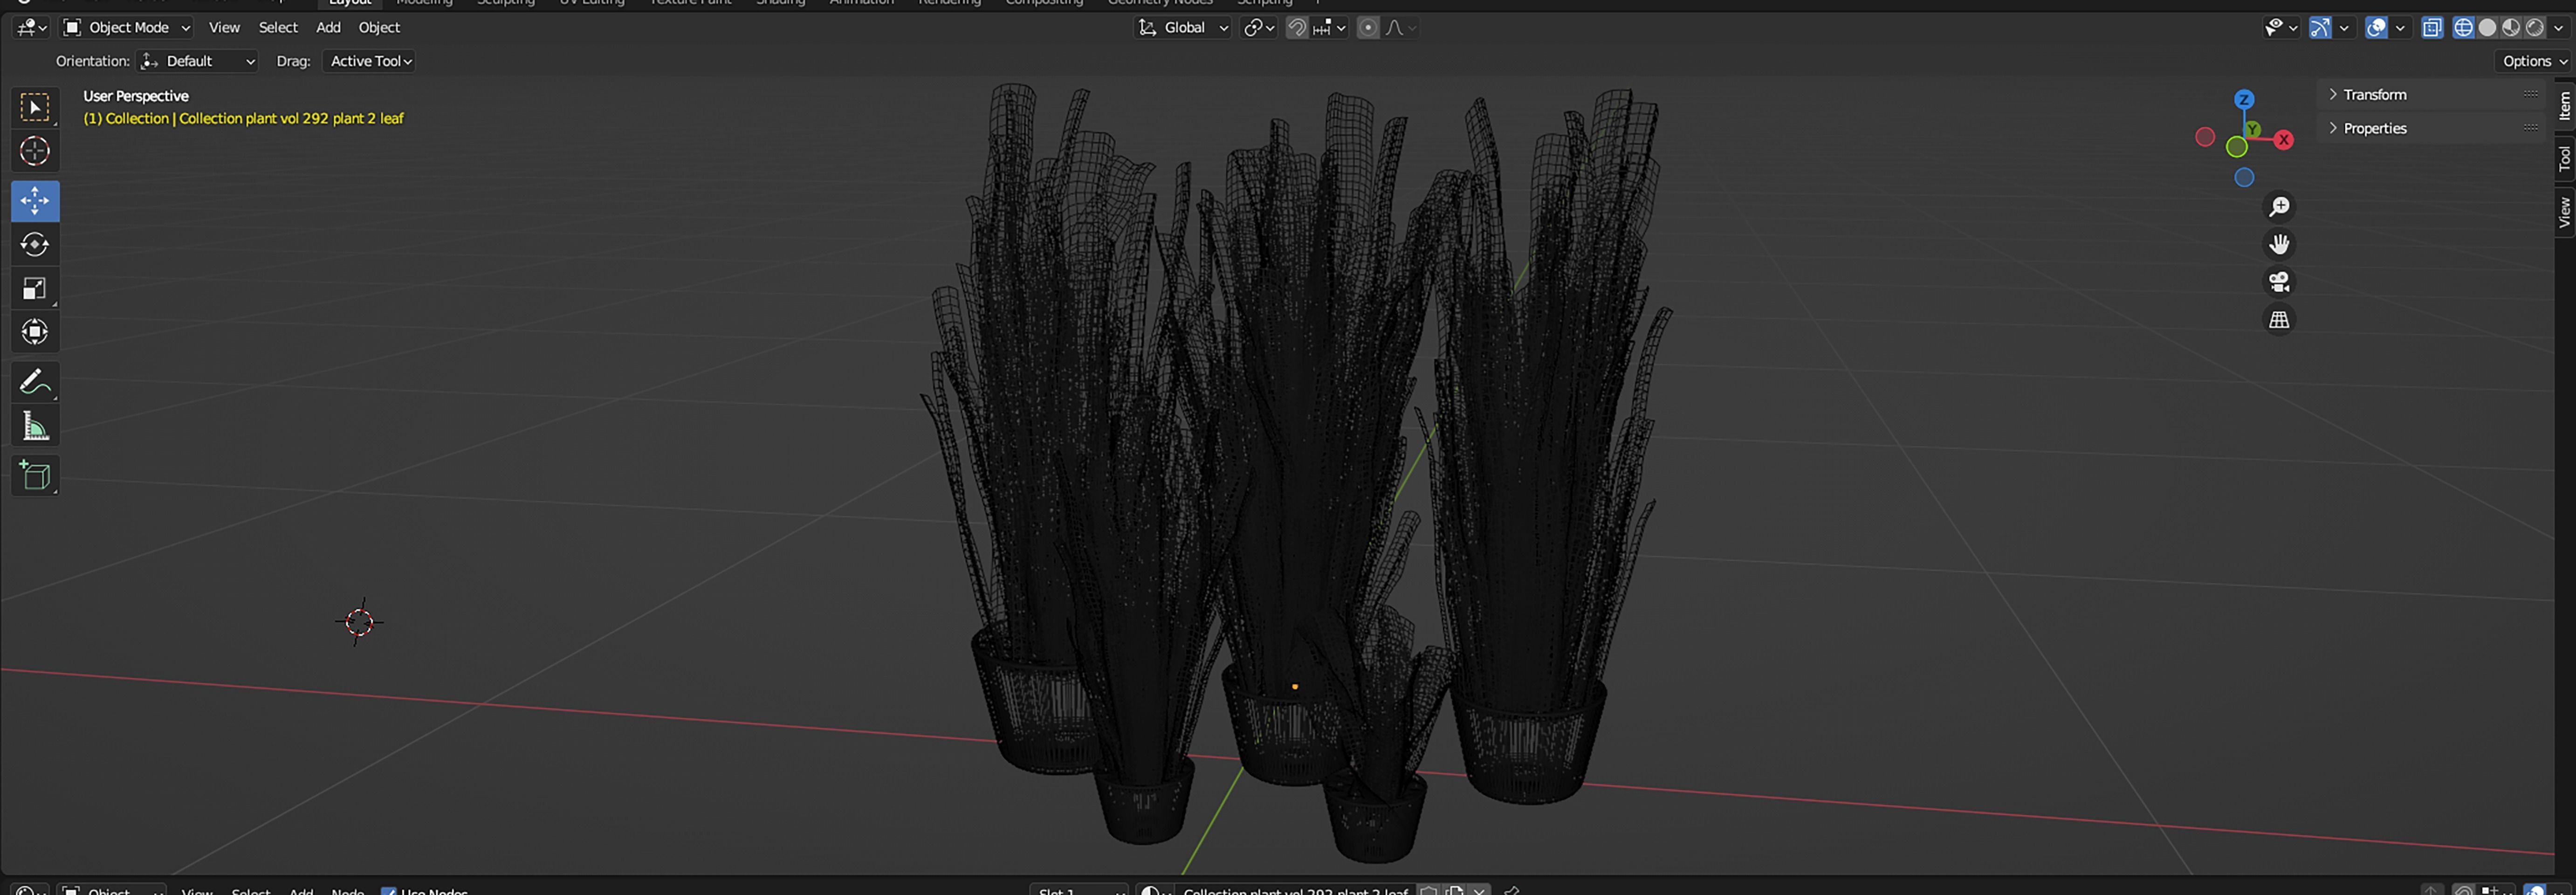Select the Add Cube tool
Image resolution: width=2576 pixels, height=895 pixels.
35,476
